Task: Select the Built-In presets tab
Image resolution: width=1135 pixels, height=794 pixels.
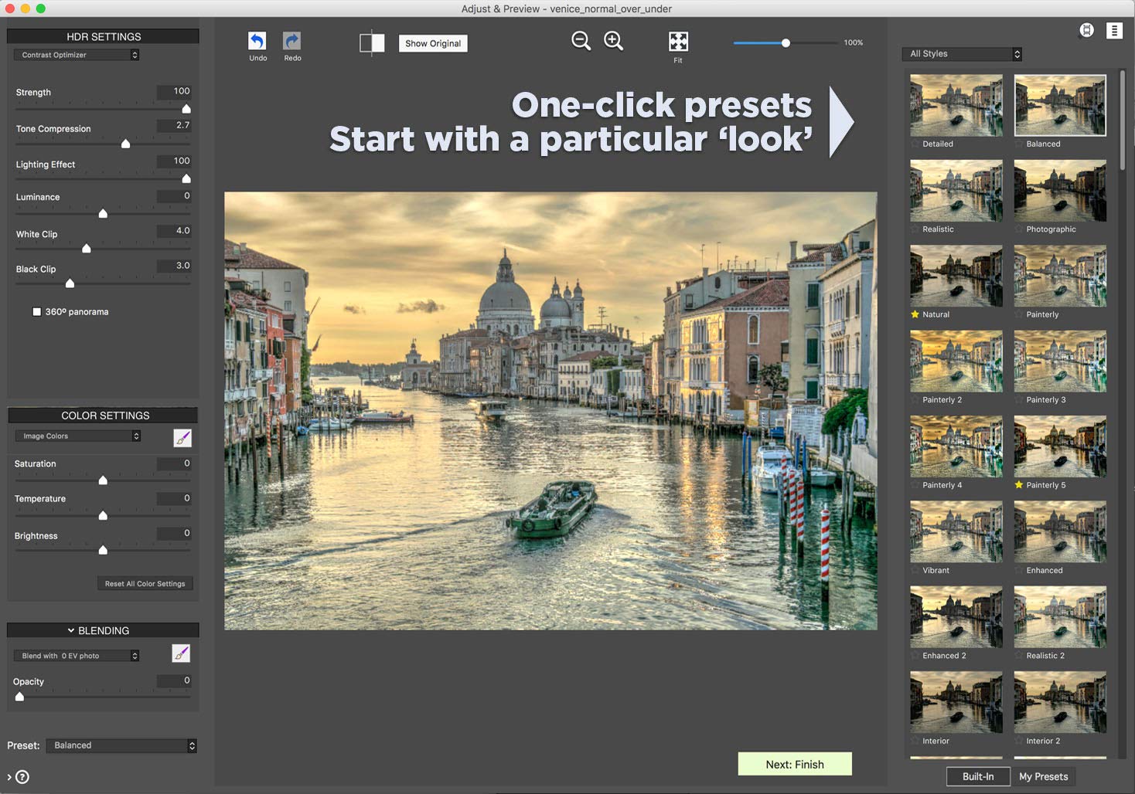Action: click(x=978, y=776)
